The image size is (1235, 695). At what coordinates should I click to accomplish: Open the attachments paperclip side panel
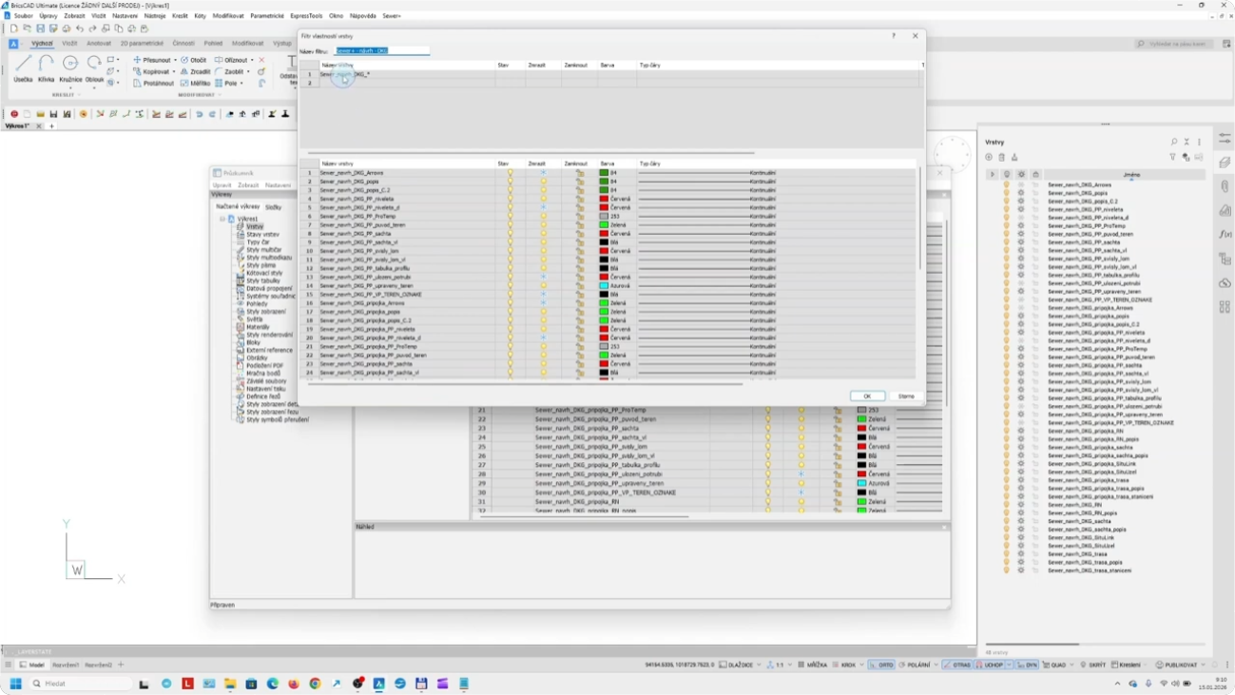click(1225, 186)
